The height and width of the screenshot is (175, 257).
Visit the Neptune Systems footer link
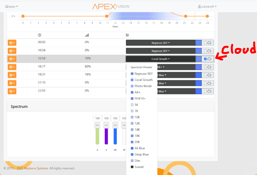[x=36, y=168]
